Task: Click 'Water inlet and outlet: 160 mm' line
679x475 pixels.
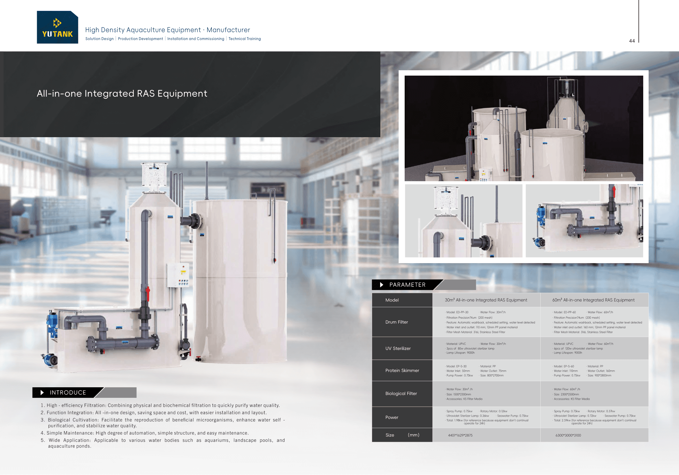Action: (589, 327)
